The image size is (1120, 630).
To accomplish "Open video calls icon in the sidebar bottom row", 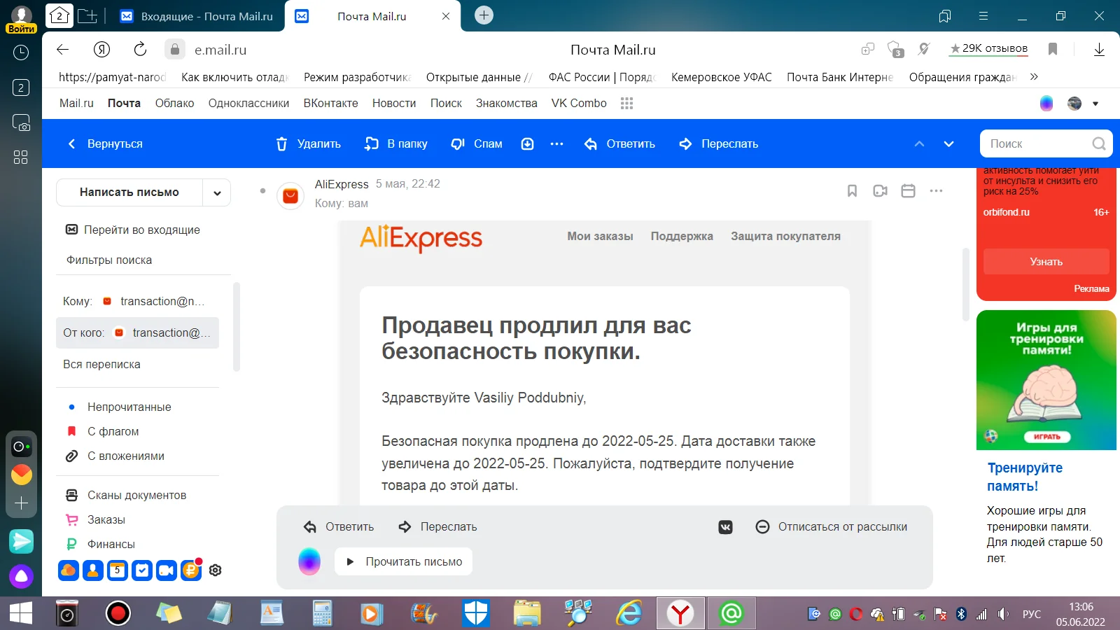I will (167, 570).
